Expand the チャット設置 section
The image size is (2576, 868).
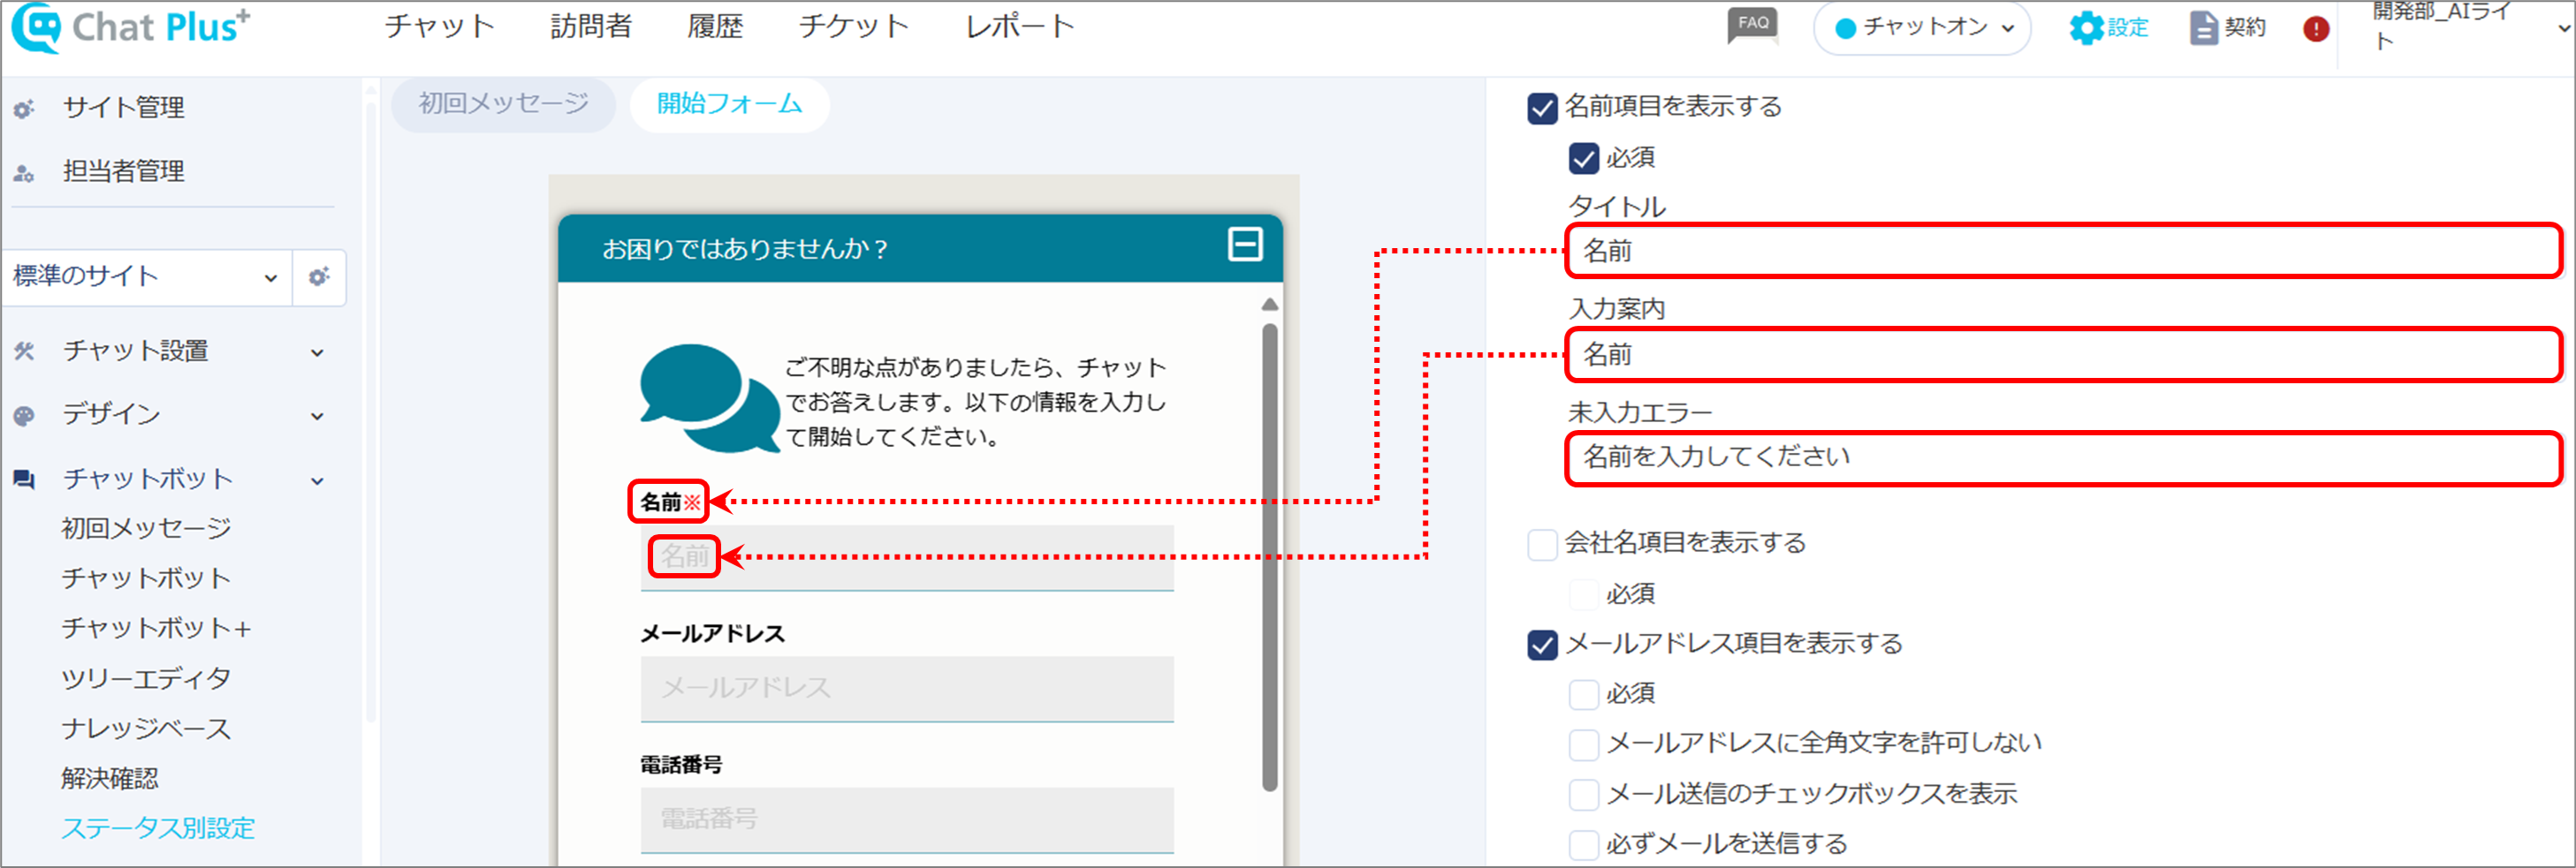point(317,352)
